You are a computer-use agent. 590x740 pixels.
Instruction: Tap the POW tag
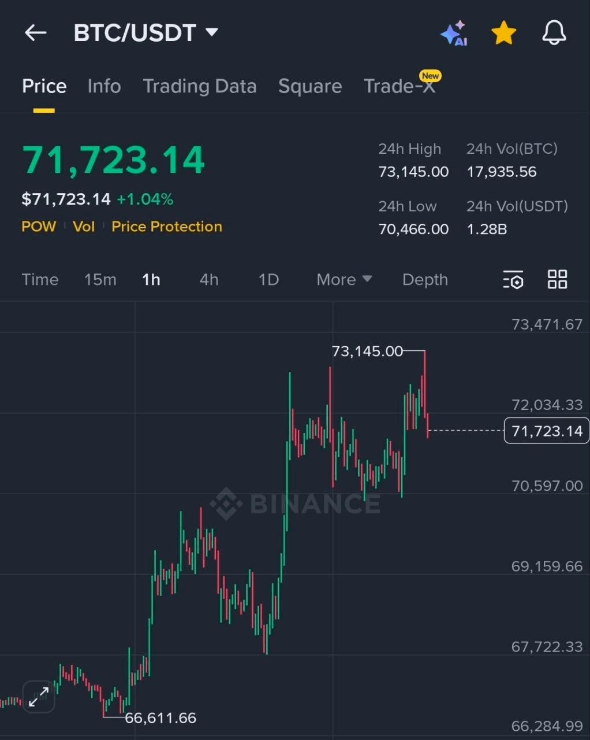pyautogui.click(x=39, y=227)
